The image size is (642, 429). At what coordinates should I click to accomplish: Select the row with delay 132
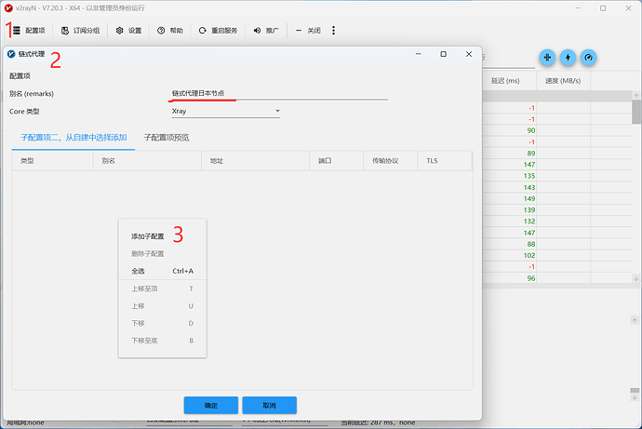[556, 221]
